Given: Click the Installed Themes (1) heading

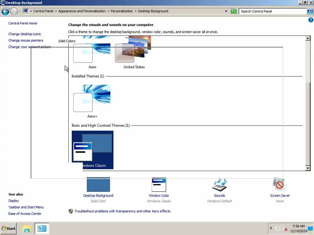Looking at the screenshot, I should [88, 76].
